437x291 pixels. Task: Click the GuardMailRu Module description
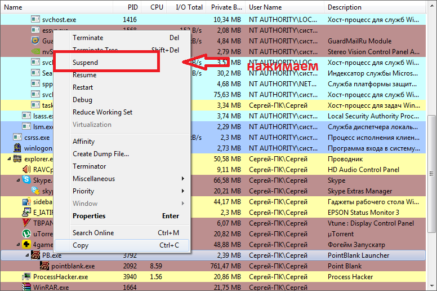click(359, 41)
